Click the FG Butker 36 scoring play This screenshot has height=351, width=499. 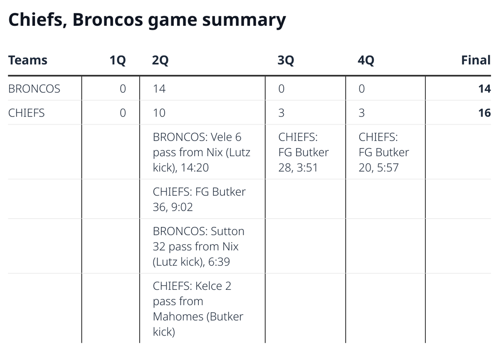tap(199, 199)
